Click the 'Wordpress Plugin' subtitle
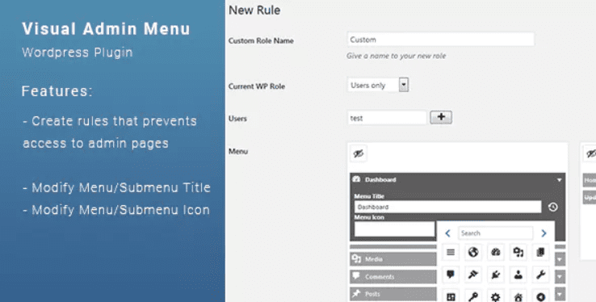Screen dimensions: 596x302 tap(78, 52)
